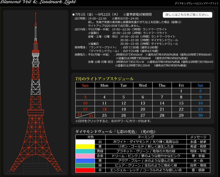Select date 19 in the calendar

pos(124,109)
